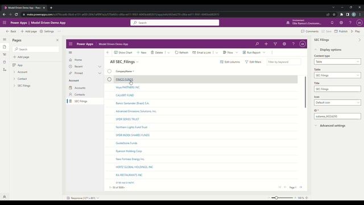Open the Comments pane

click(x=309, y=31)
